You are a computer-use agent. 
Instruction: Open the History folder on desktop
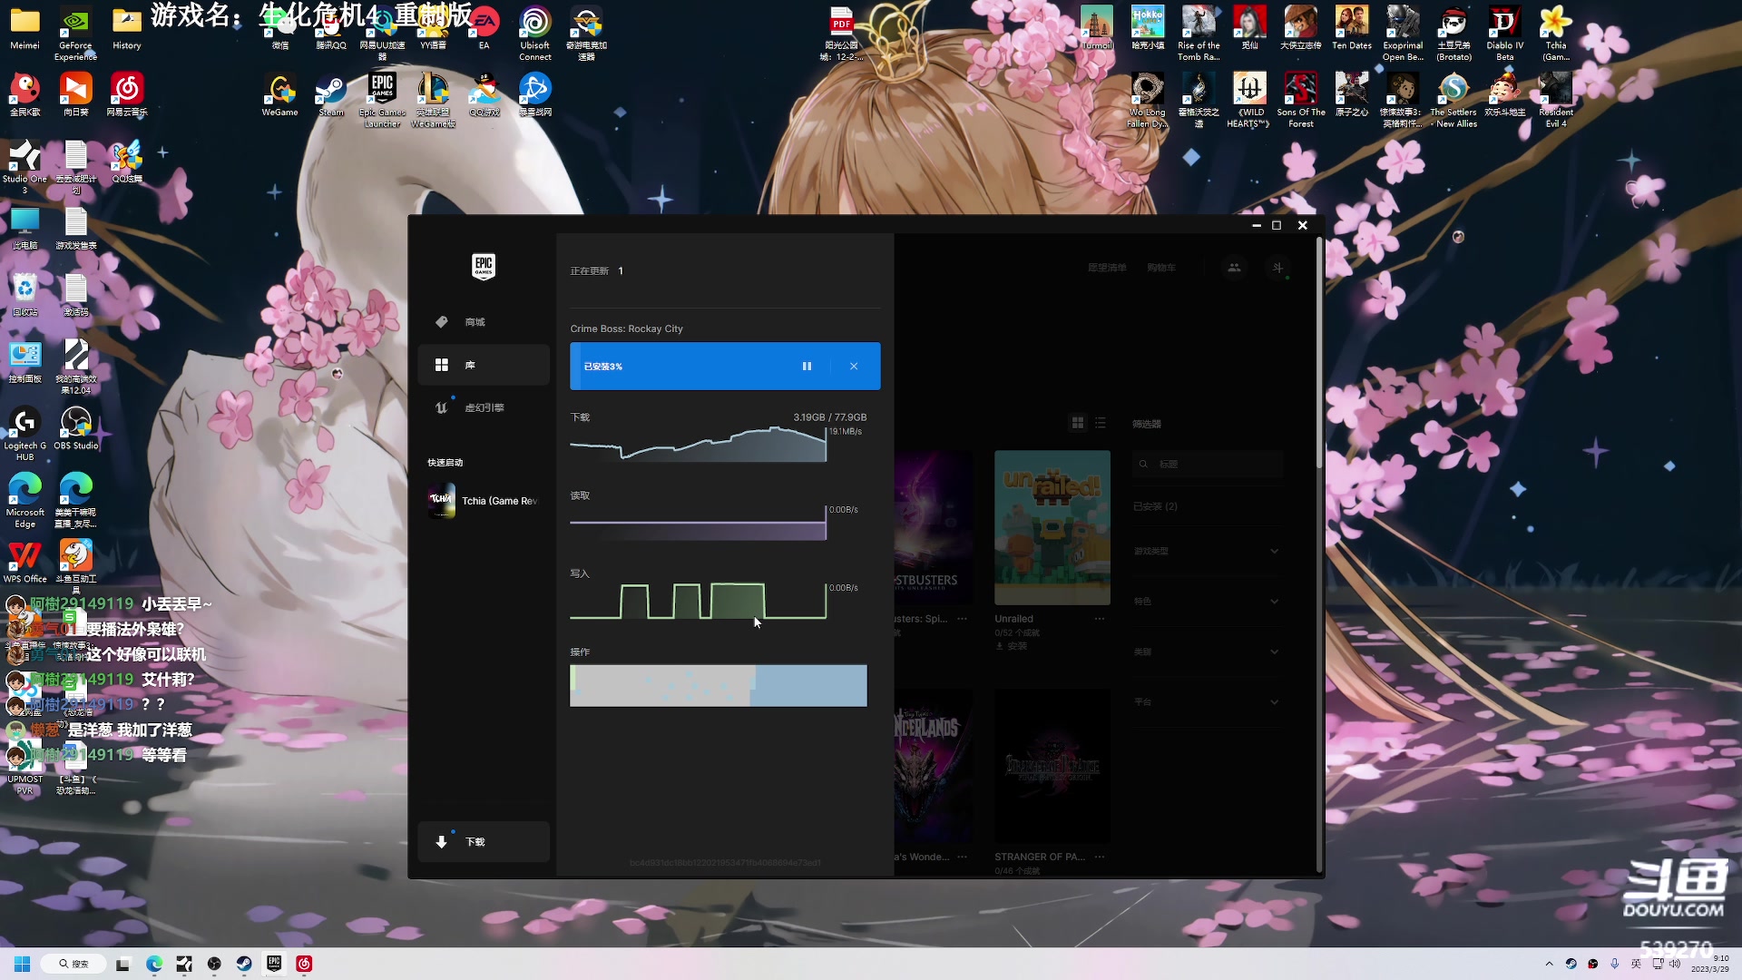click(x=127, y=28)
